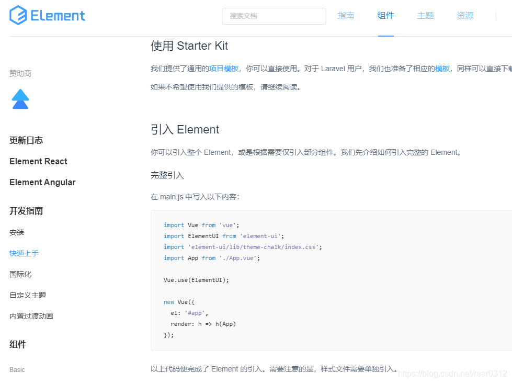
Task: Open 更新日志 in the sidebar
Action: pos(26,140)
